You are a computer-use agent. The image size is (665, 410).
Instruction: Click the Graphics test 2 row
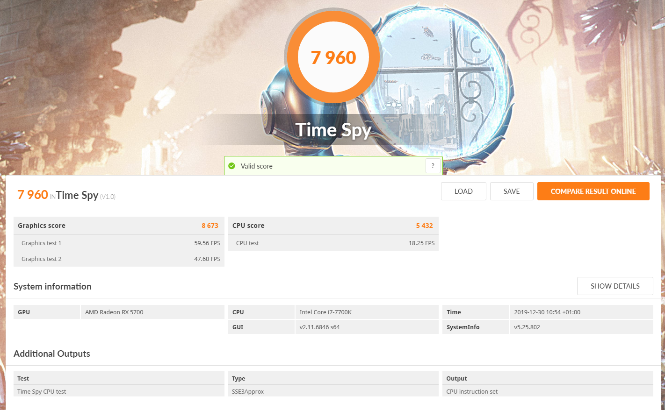point(119,259)
